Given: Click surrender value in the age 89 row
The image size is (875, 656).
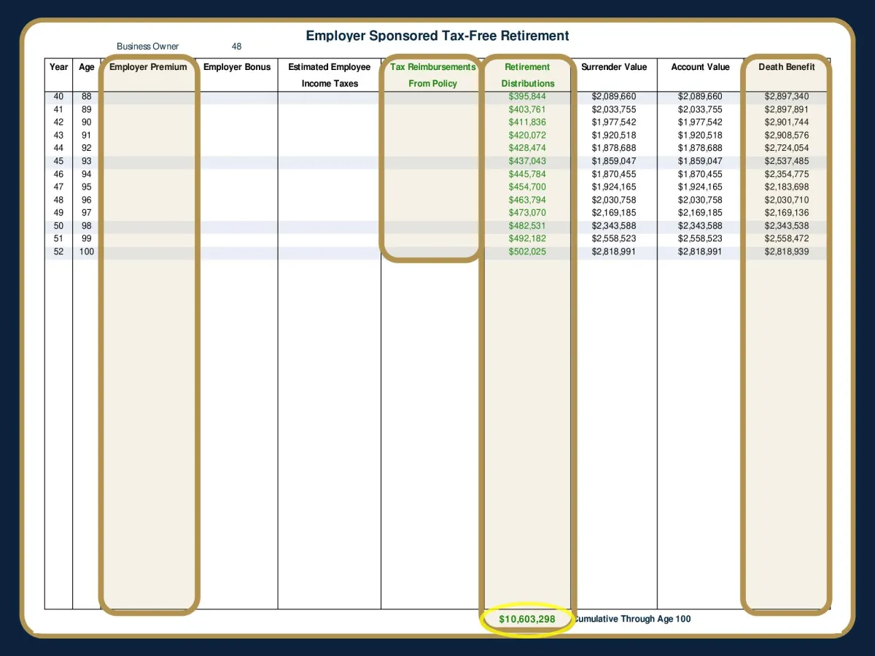Looking at the screenshot, I should tap(614, 109).
